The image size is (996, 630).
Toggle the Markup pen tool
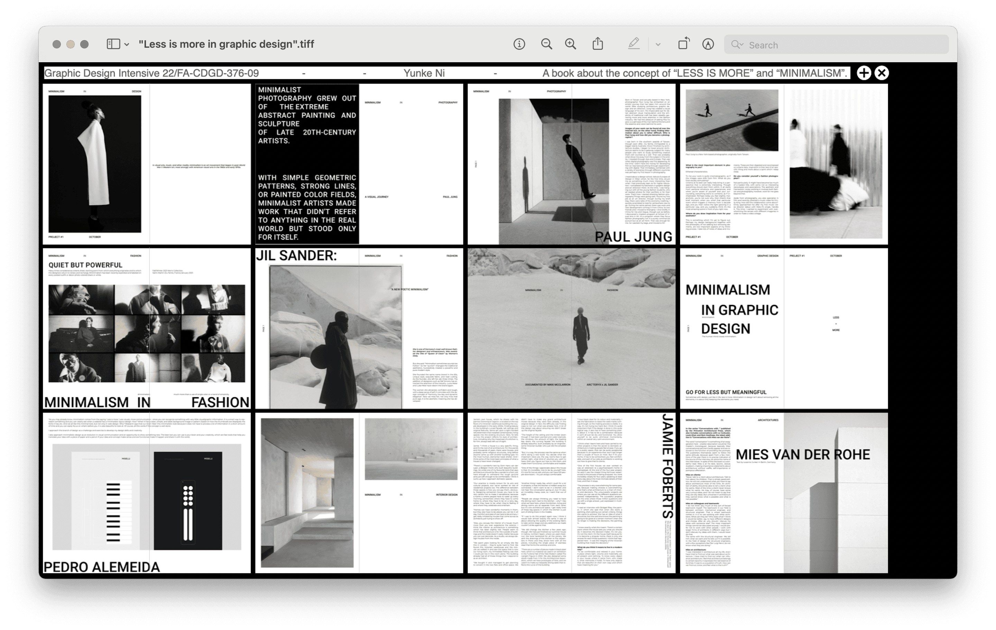pos(634,44)
